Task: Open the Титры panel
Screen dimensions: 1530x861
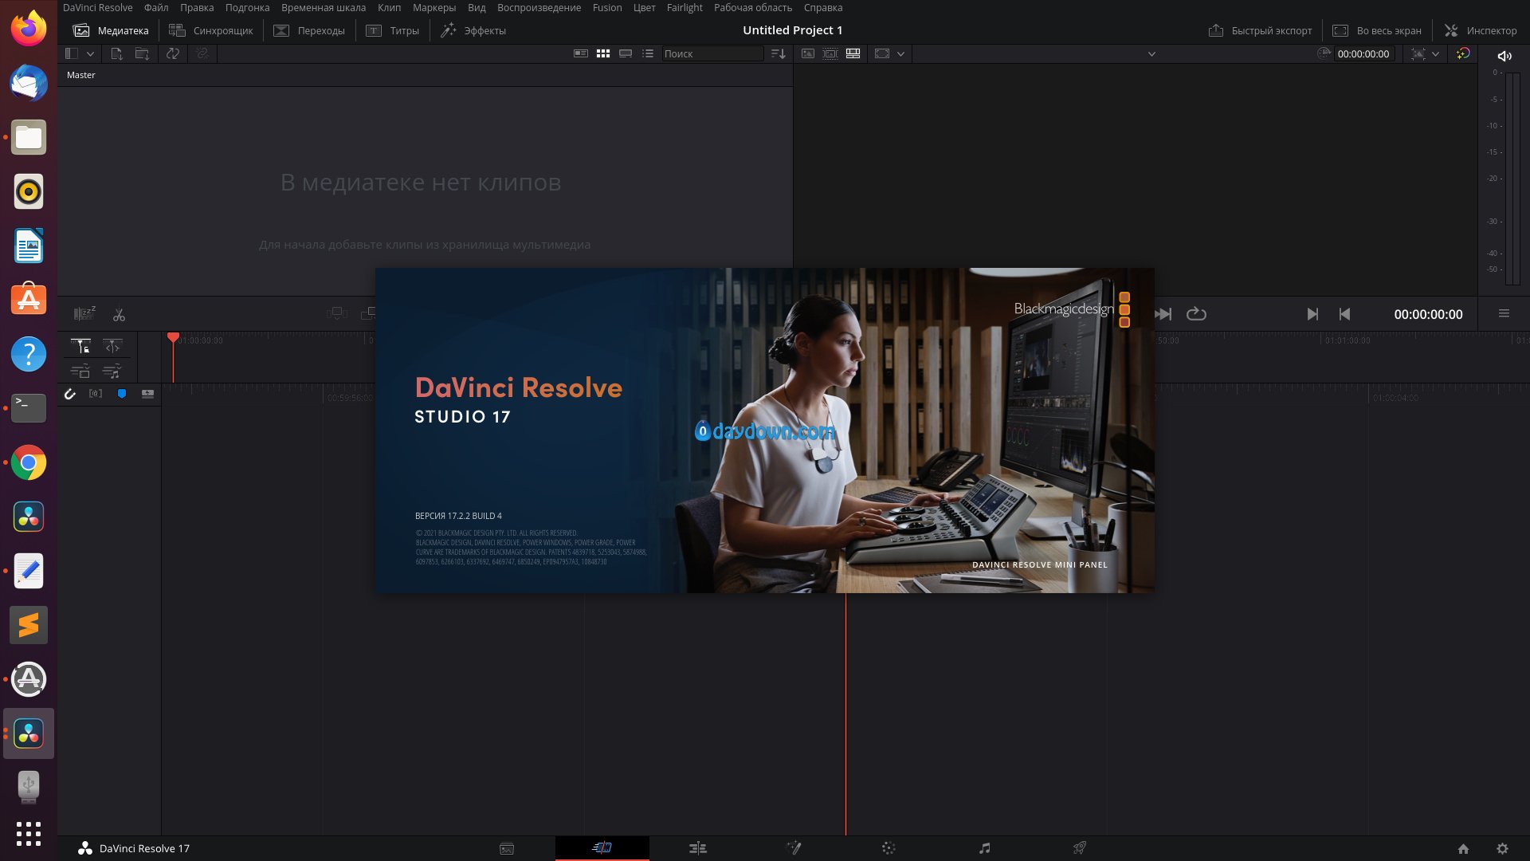Action: 393,30
